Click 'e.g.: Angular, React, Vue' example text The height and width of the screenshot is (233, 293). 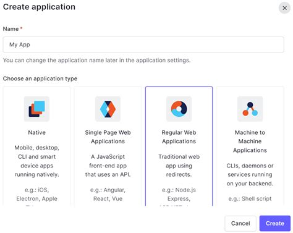(x=108, y=194)
